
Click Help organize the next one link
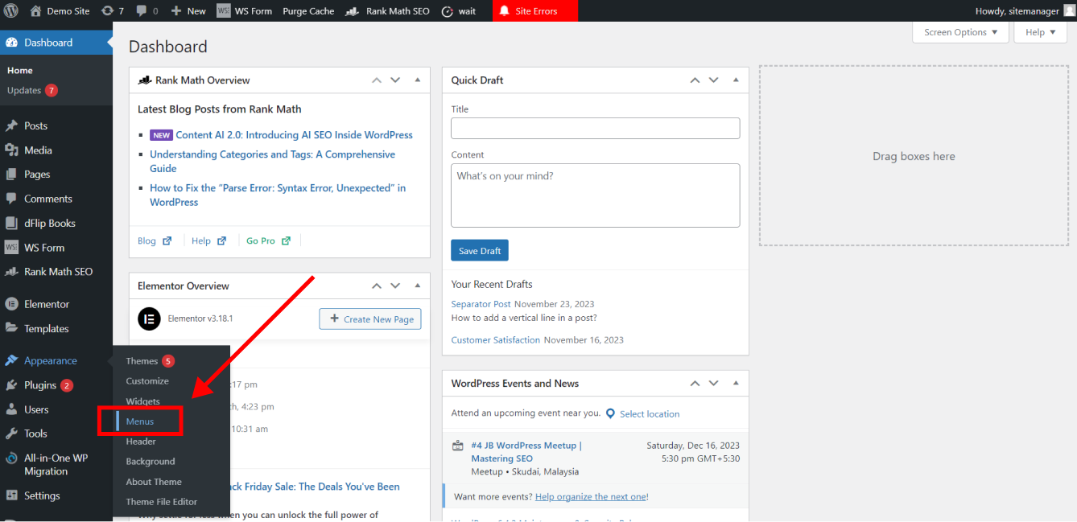point(591,497)
